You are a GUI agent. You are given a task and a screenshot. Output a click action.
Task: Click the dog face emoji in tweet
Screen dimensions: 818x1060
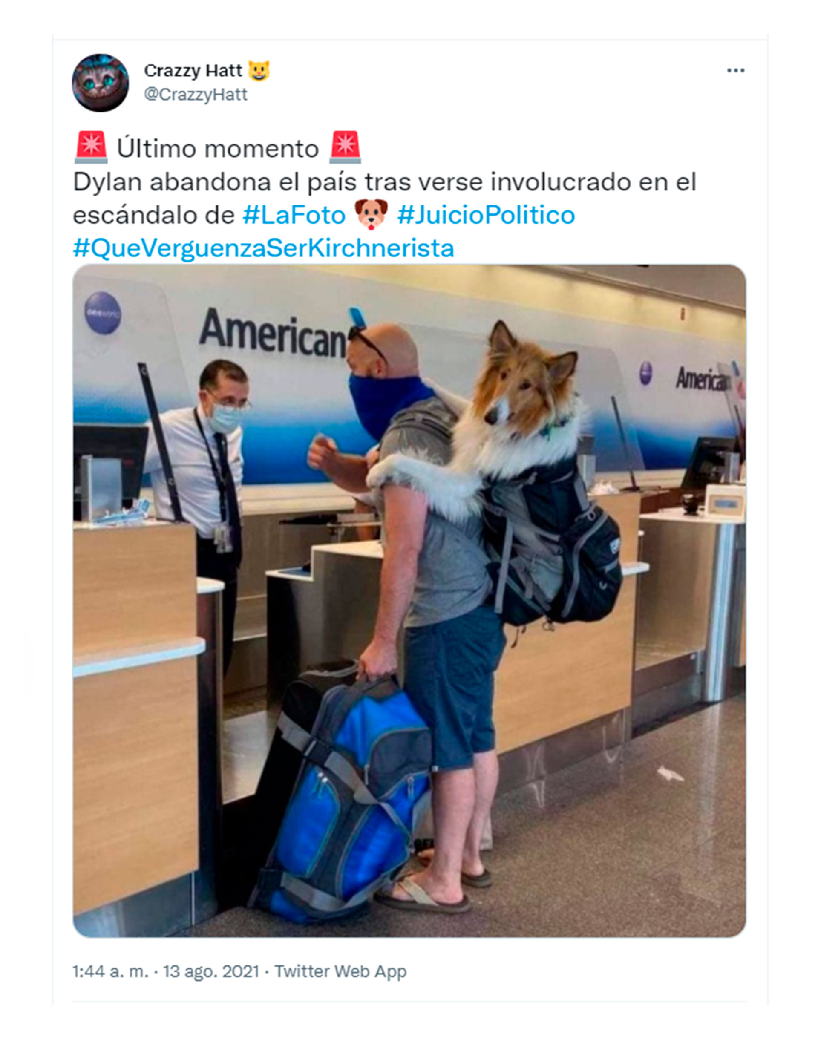pyautogui.click(x=372, y=214)
